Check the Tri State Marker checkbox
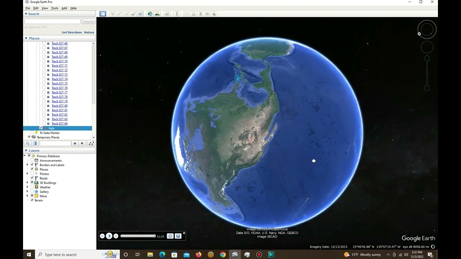This screenshot has width=461, height=259. pos(32,133)
